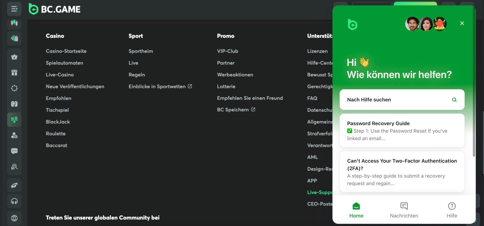Open the globe language icon in sidebar

pyautogui.click(x=15, y=218)
